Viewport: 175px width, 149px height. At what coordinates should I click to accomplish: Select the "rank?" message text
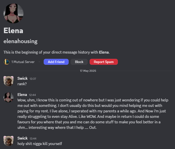coord(22,84)
